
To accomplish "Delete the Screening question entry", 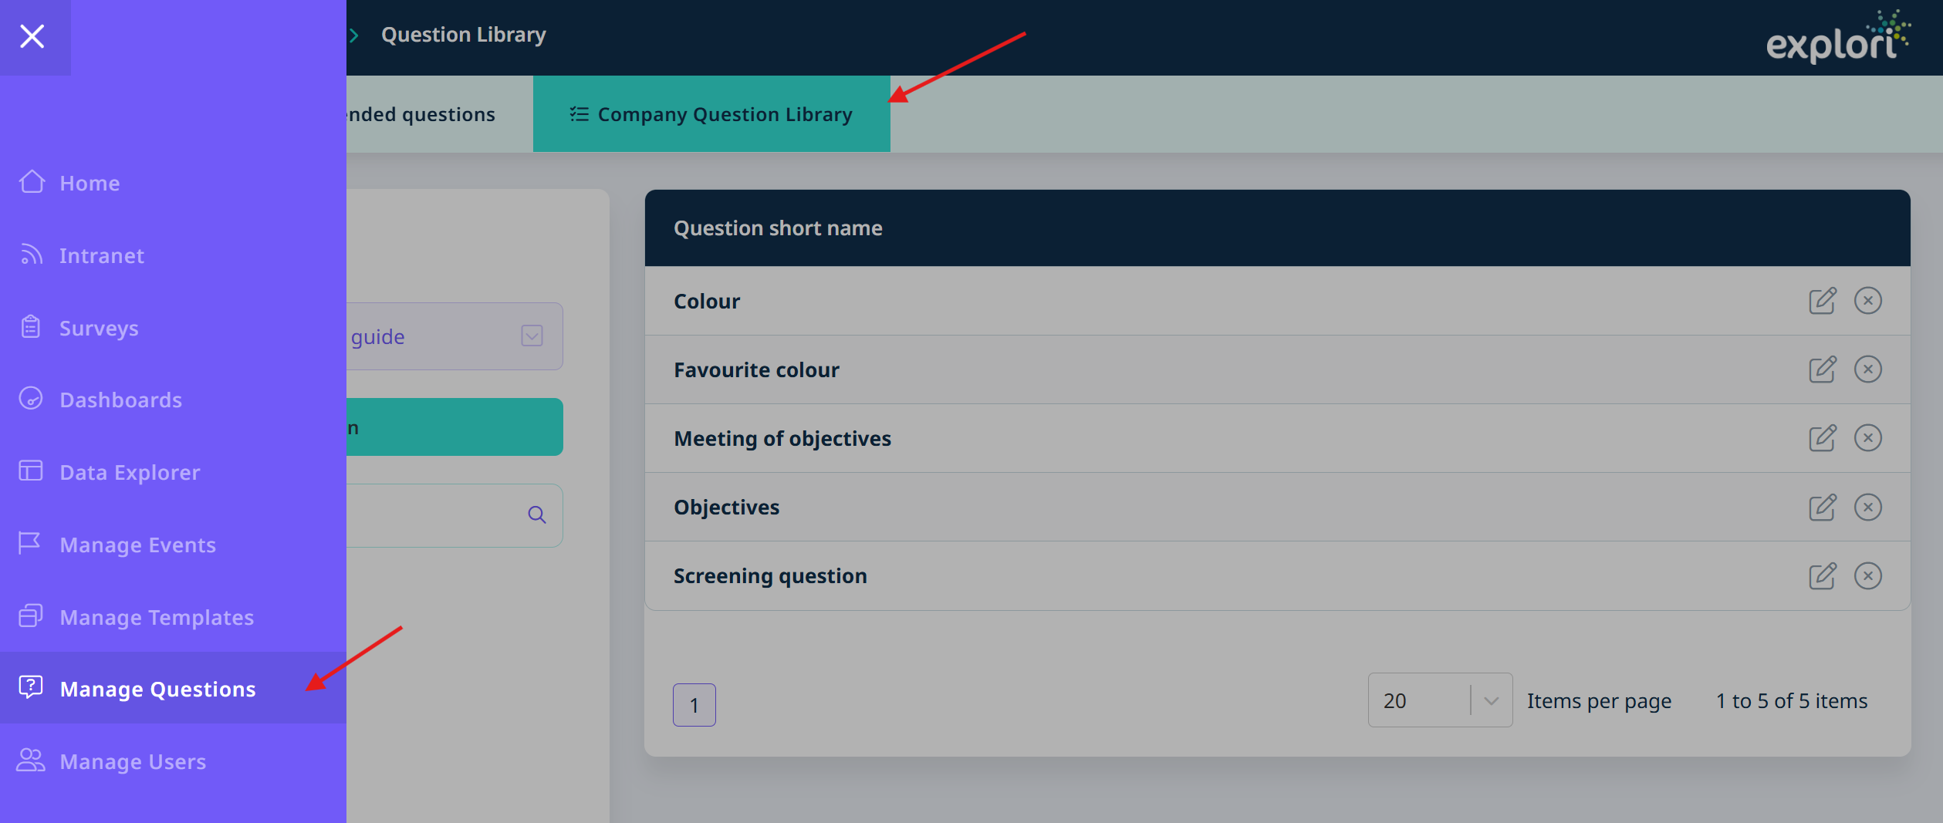I will pos(1867,576).
